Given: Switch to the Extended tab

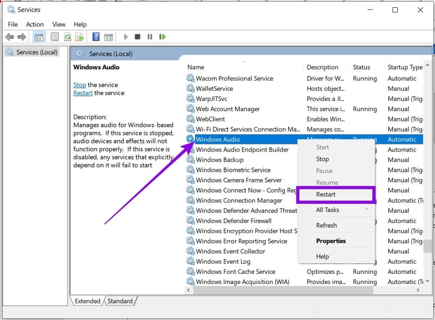Looking at the screenshot, I should point(87,301).
